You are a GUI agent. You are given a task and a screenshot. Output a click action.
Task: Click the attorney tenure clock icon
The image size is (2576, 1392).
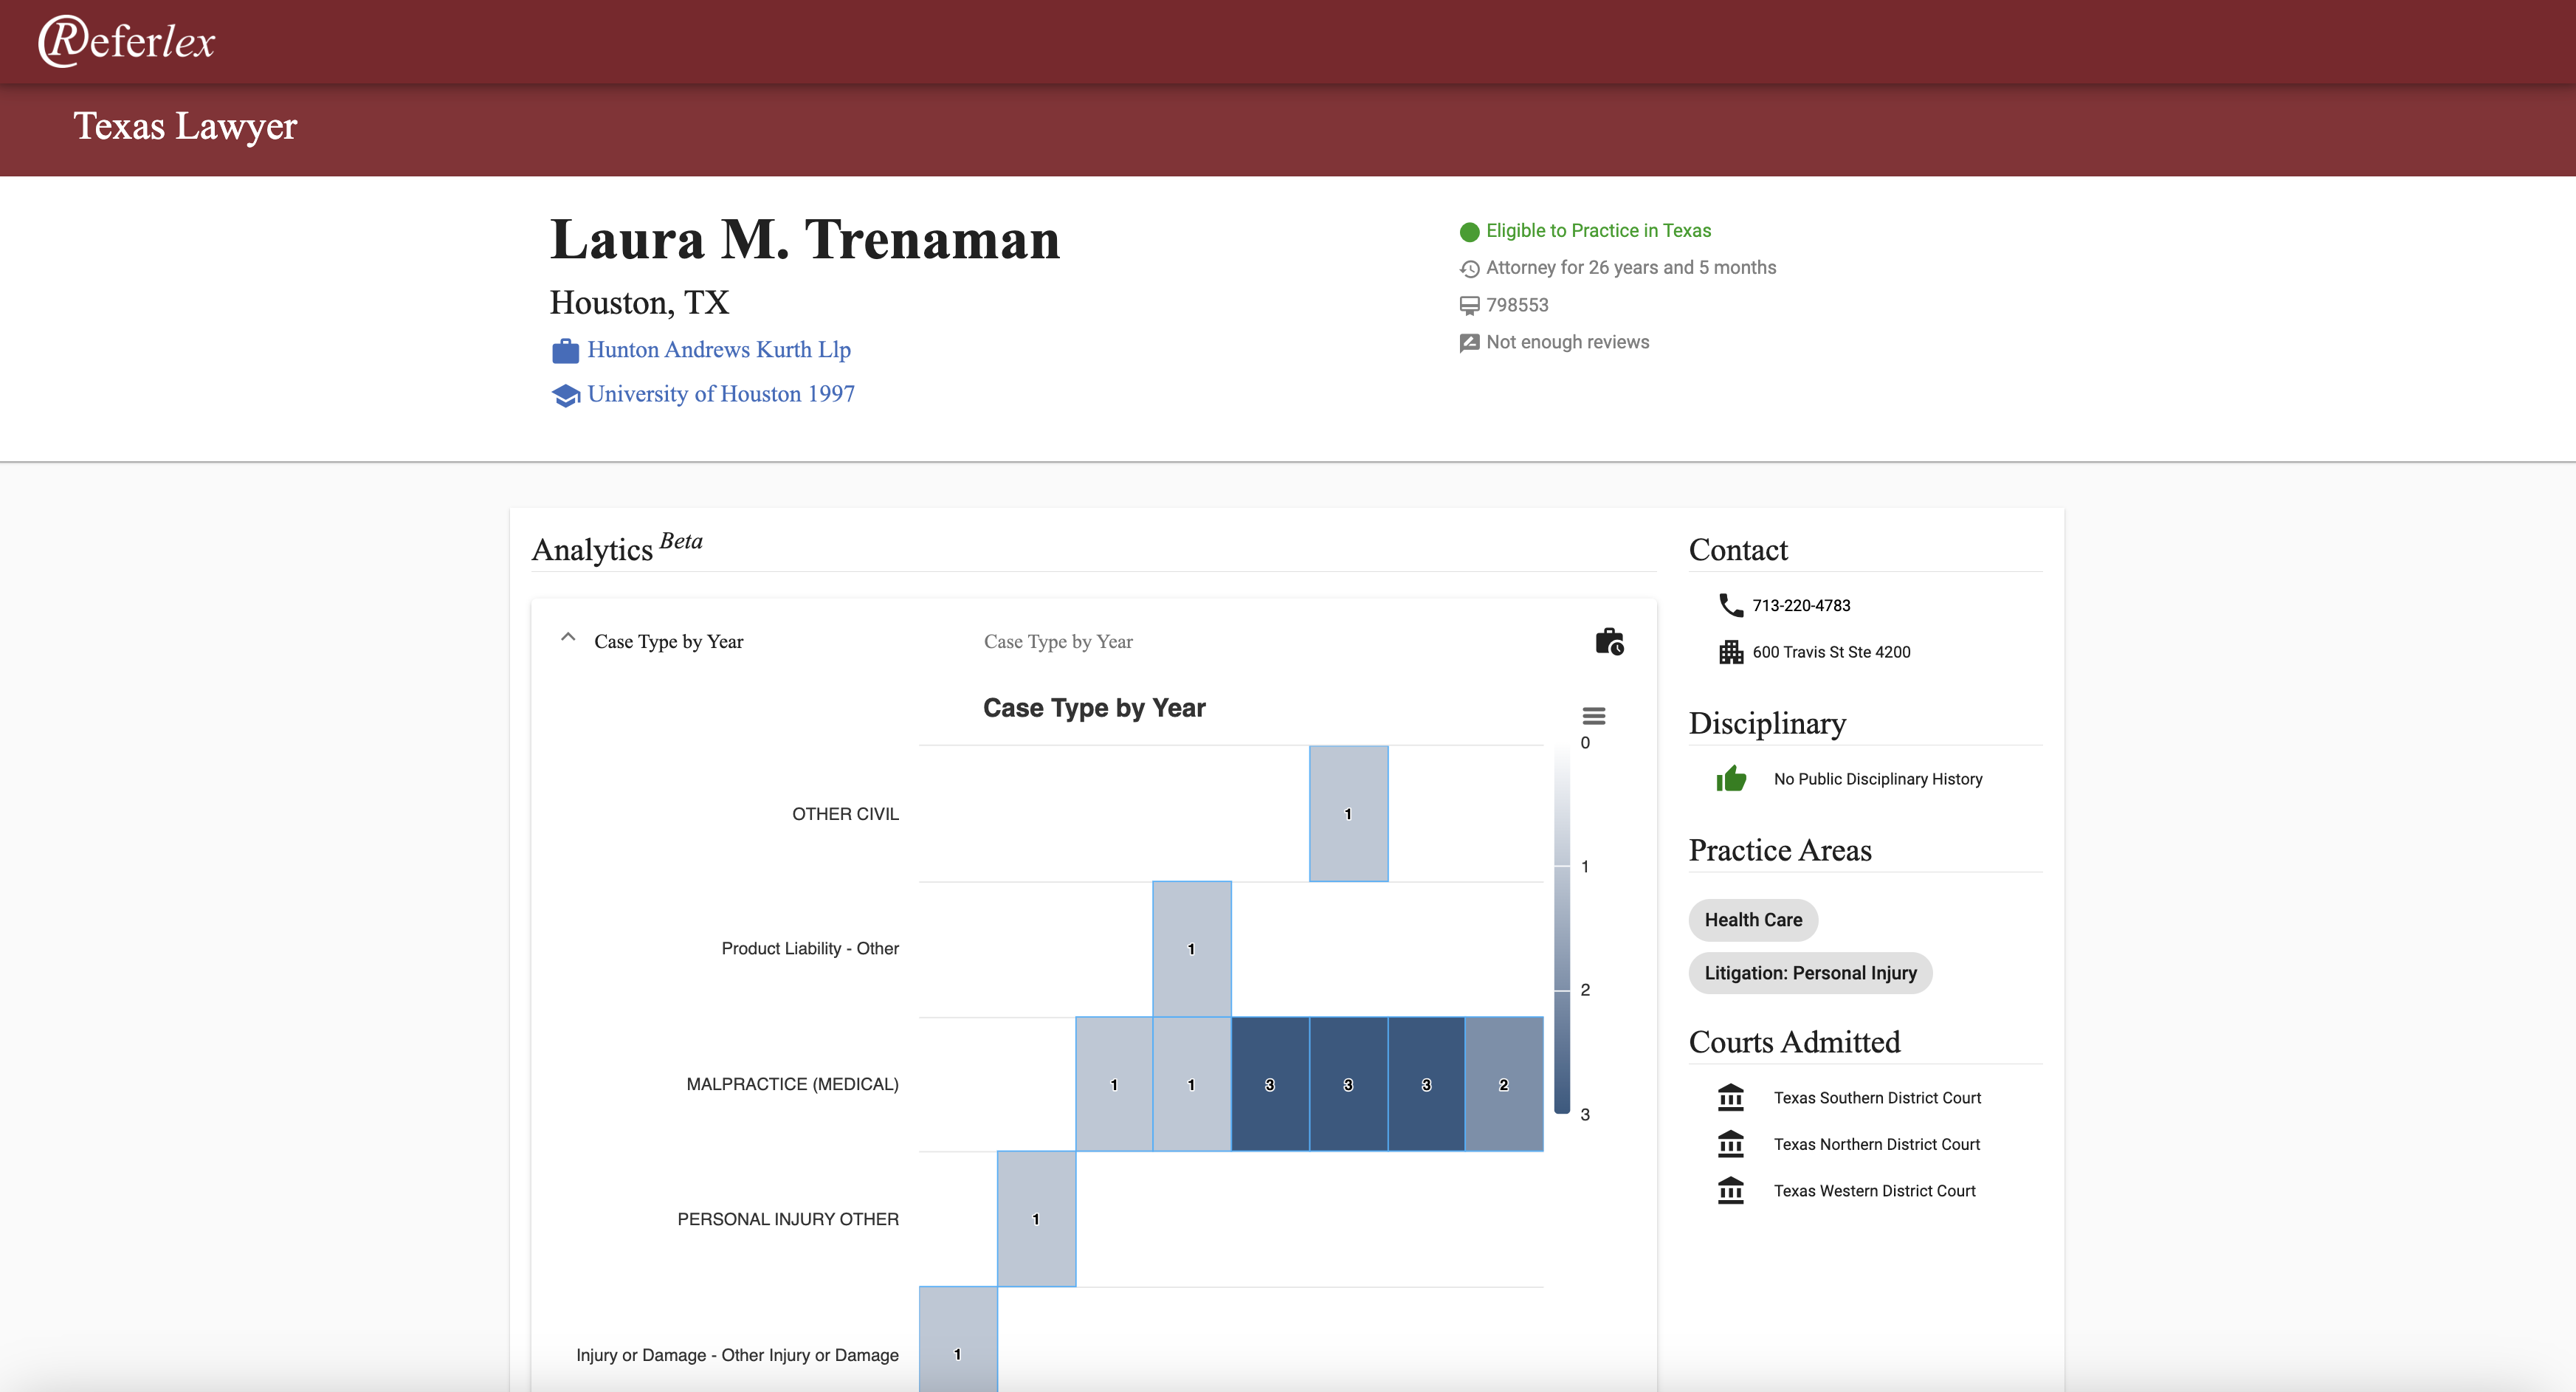tap(1469, 269)
